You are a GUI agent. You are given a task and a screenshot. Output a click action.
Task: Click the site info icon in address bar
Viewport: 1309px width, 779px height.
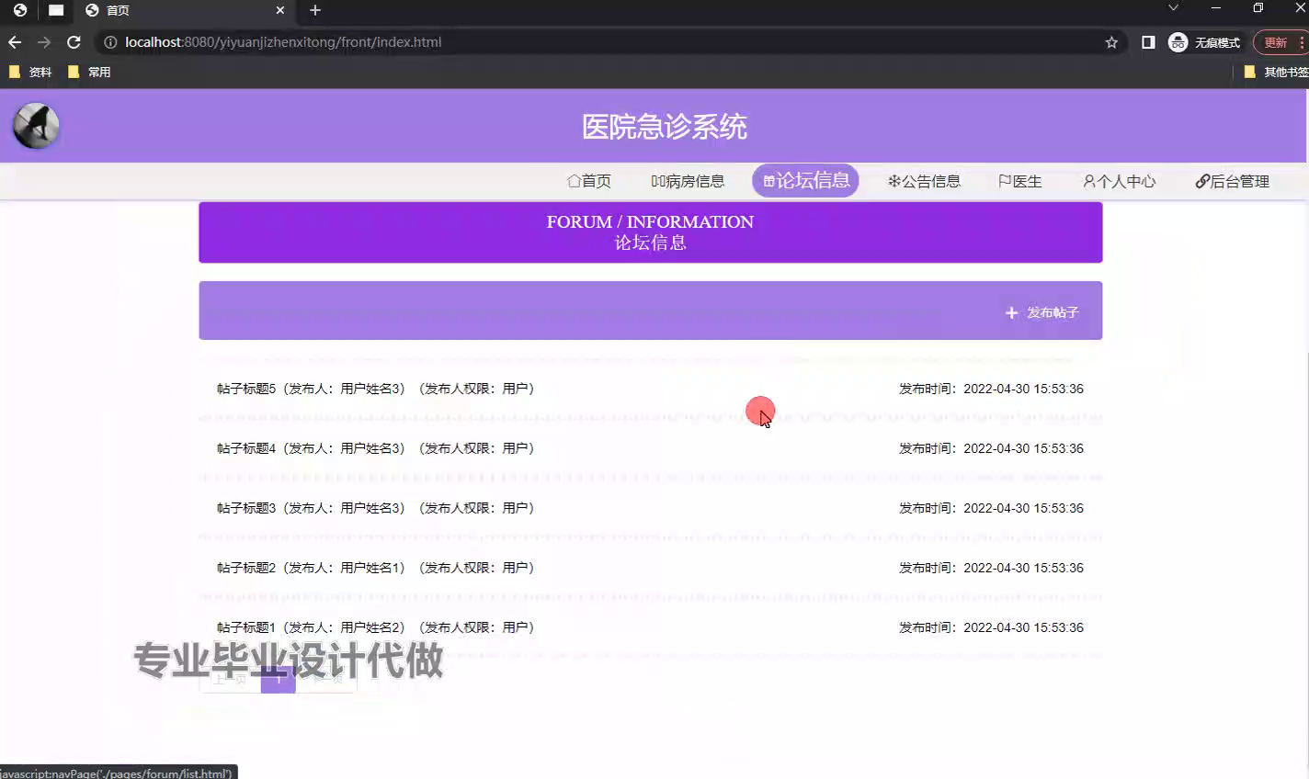point(110,42)
